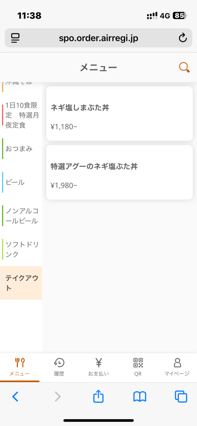
Task: Select the メニュー bottom tab
Action: click(x=20, y=367)
